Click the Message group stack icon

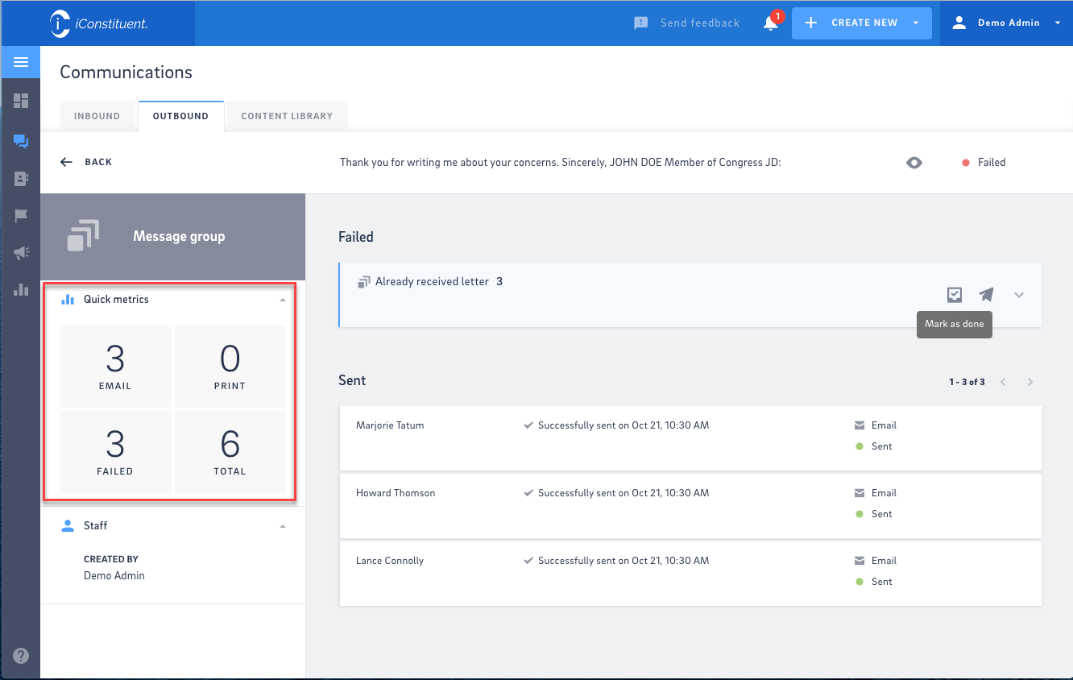click(x=83, y=235)
